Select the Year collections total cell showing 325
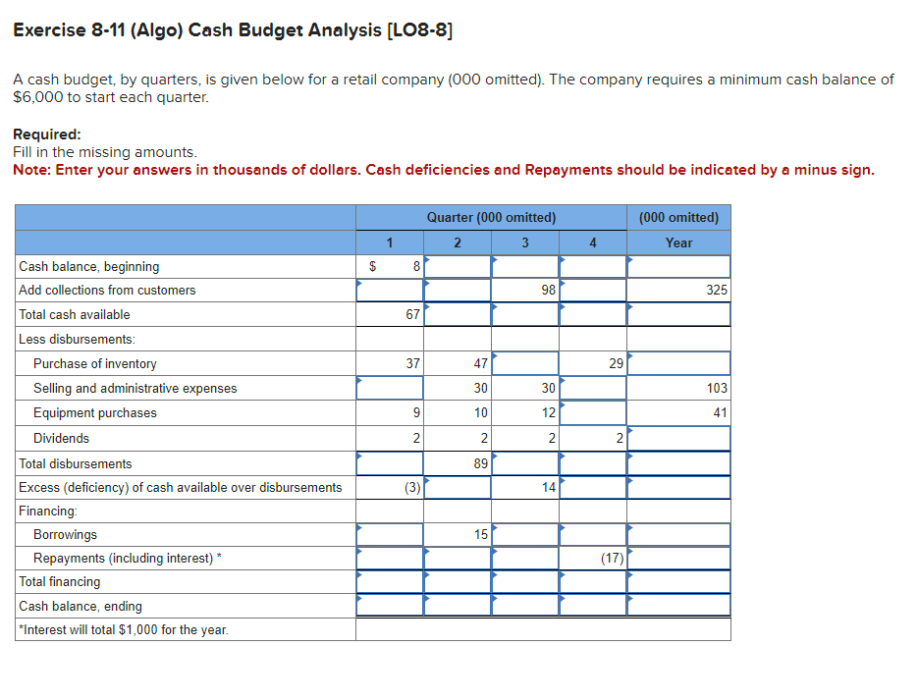Viewport: 918px width, 700px height. click(x=677, y=290)
